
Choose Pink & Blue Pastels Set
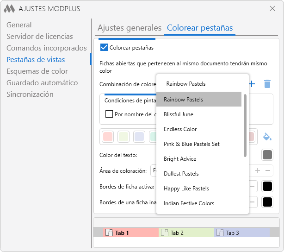pyautogui.click(x=199, y=144)
